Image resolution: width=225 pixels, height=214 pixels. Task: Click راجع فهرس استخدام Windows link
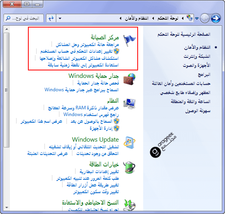click(91, 114)
